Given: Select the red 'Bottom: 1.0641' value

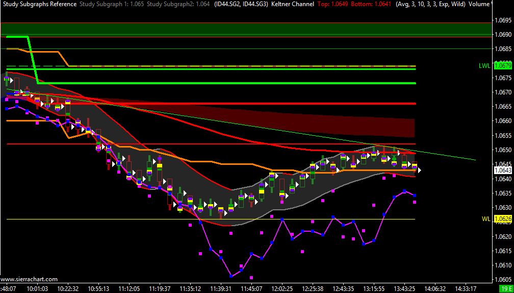Looking at the screenshot, I should [x=371, y=4].
